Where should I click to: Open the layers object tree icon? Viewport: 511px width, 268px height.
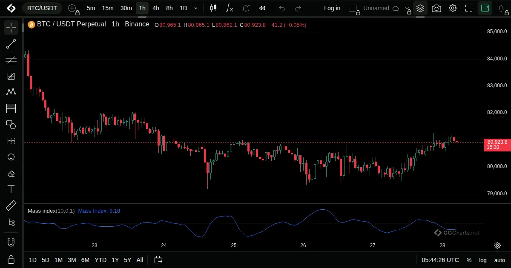[420, 8]
